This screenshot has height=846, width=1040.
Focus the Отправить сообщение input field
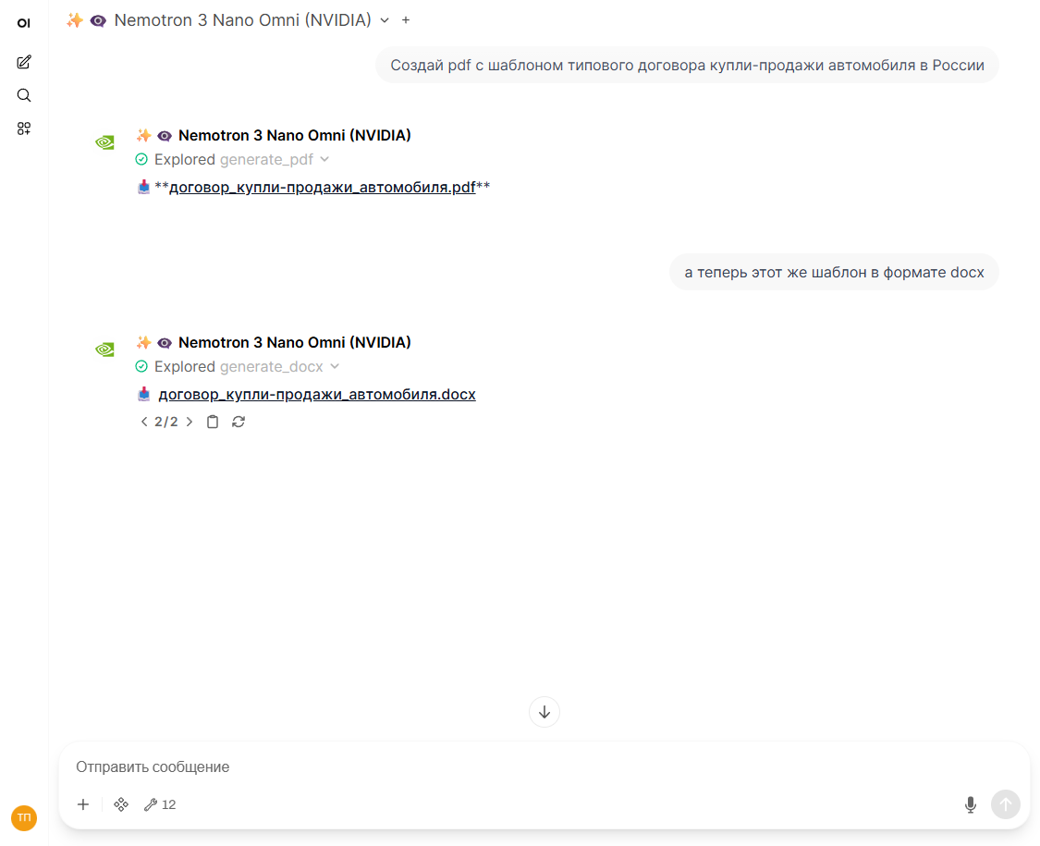point(544,766)
